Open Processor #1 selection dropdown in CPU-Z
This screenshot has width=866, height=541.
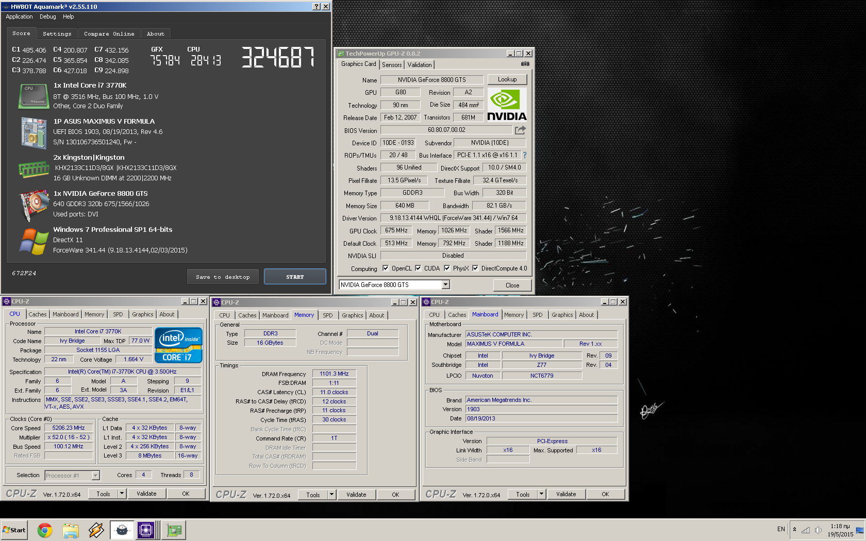(95, 476)
